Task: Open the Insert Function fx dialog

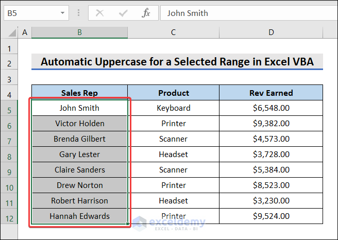Action: point(146,13)
